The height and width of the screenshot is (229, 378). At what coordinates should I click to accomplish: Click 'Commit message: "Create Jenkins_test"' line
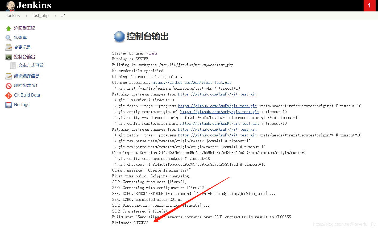[x=152, y=170]
